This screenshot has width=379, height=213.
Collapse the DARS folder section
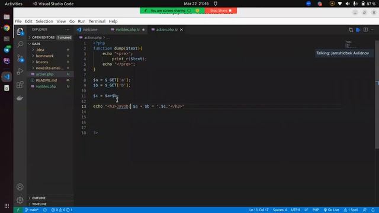[x=50, y=44]
